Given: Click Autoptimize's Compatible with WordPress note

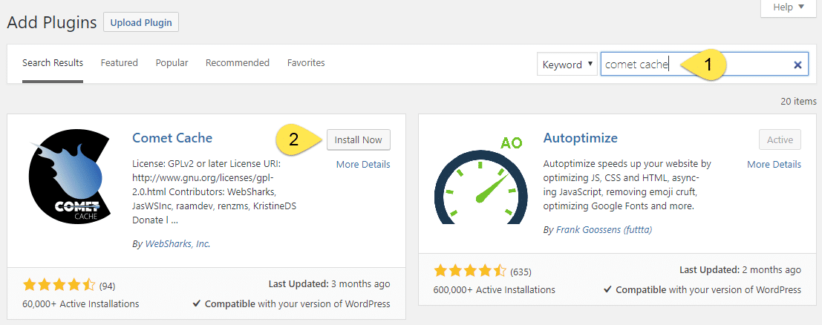Looking at the screenshot, I should (x=703, y=290).
